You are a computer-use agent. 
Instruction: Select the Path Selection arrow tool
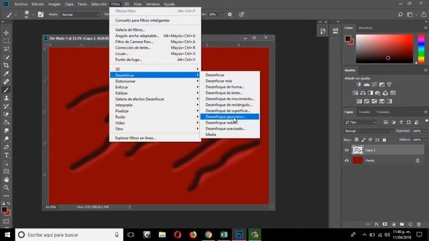(x=6, y=163)
